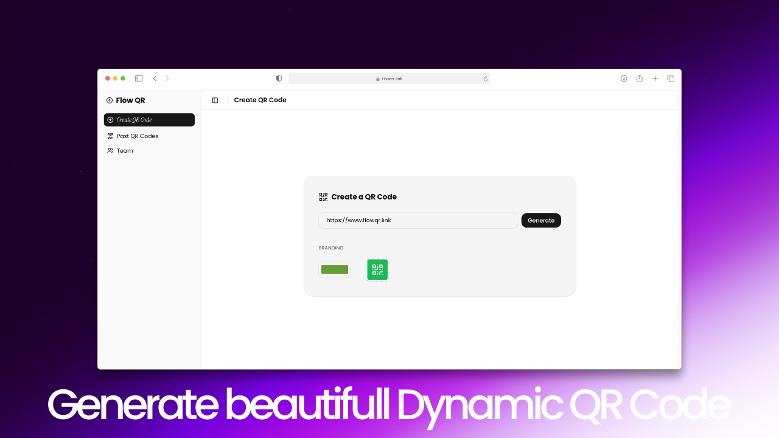Go back in browser history

(155, 78)
